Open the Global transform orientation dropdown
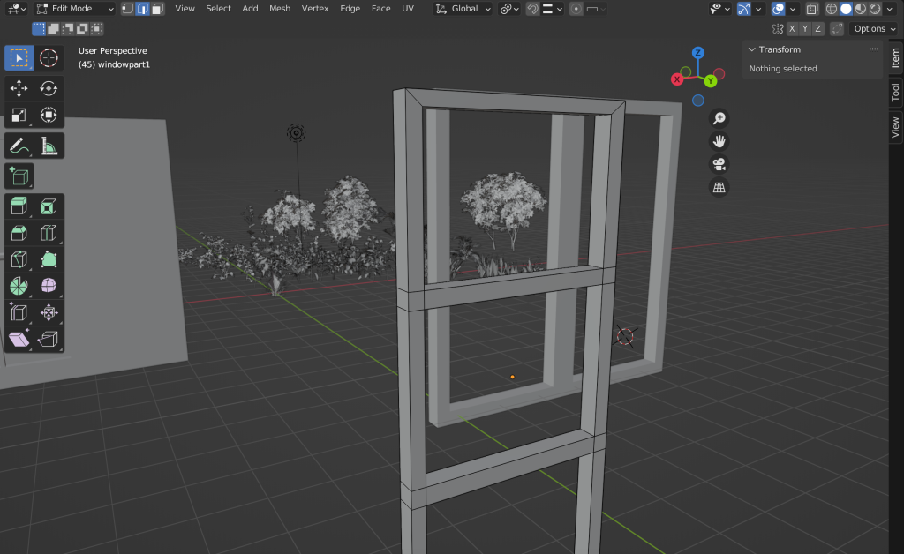The width and height of the screenshot is (904, 554). click(x=463, y=9)
